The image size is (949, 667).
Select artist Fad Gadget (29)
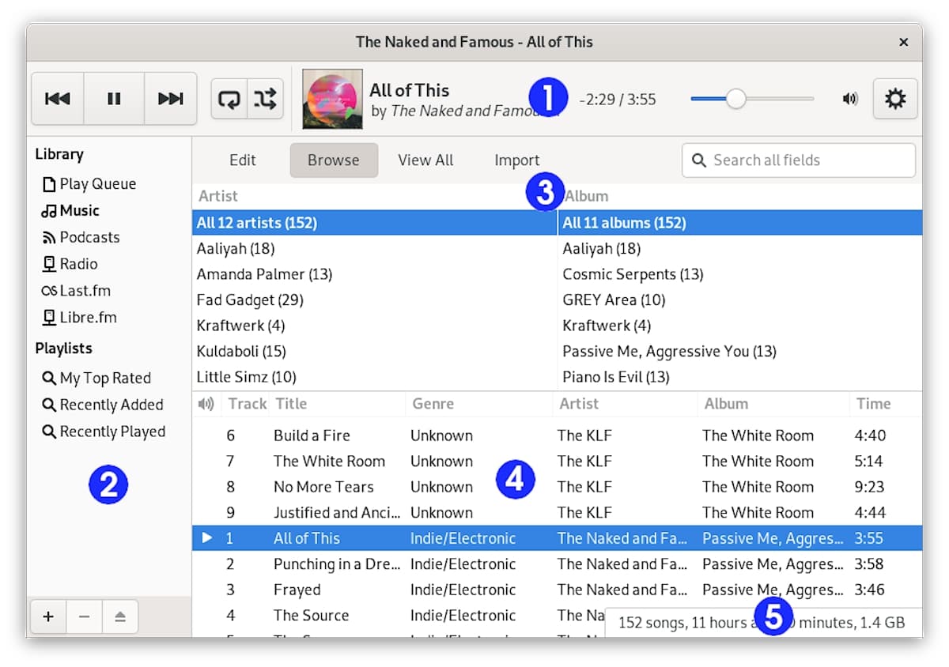point(375,300)
